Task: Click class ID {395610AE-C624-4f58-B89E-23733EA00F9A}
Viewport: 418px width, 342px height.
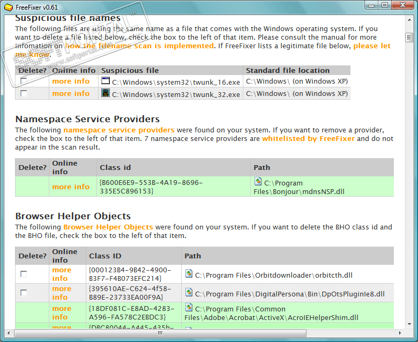Action: [130, 293]
